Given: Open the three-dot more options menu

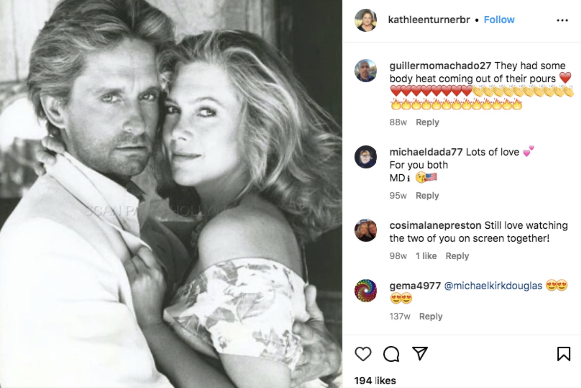Looking at the screenshot, I should (x=562, y=20).
